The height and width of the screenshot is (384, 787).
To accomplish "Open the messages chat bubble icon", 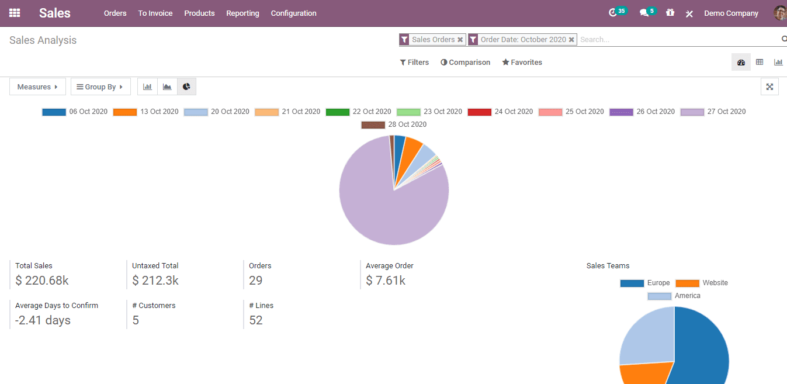I will [x=644, y=13].
